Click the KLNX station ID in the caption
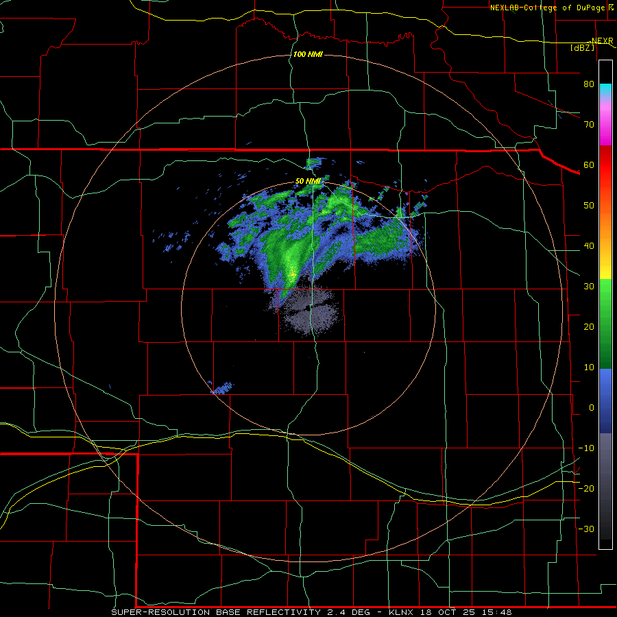This screenshot has height=617, width=617. [x=402, y=612]
